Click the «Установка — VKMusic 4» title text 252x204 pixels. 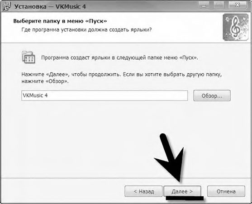coord(50,7)
